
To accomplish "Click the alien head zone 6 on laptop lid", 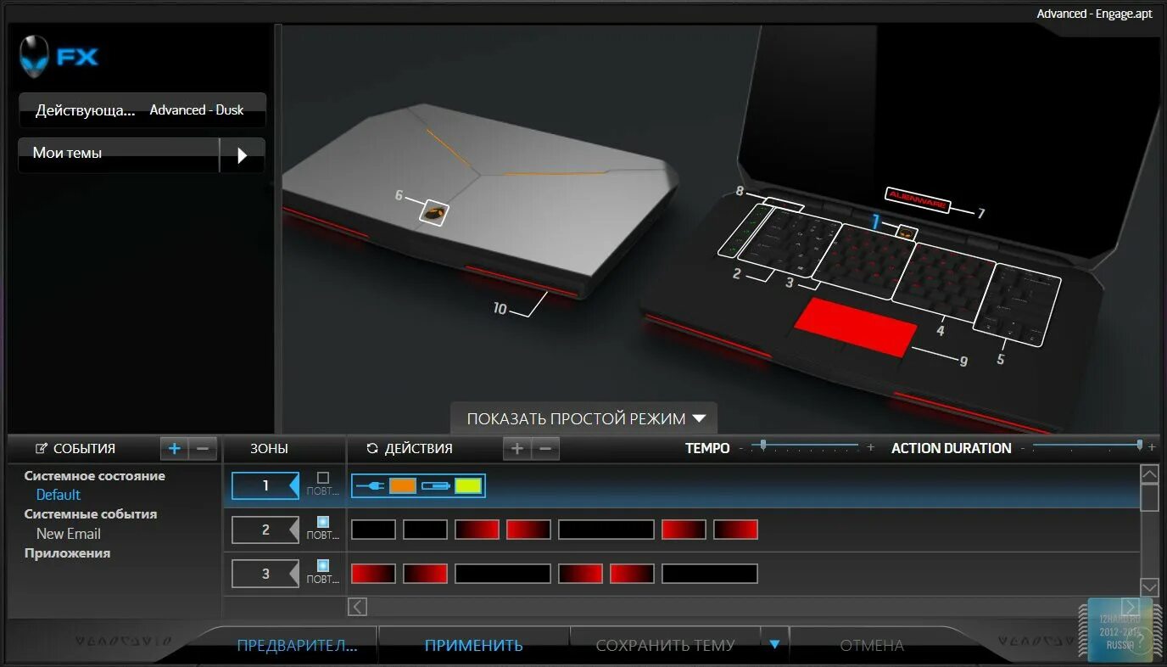I will [x=433, y=213].
